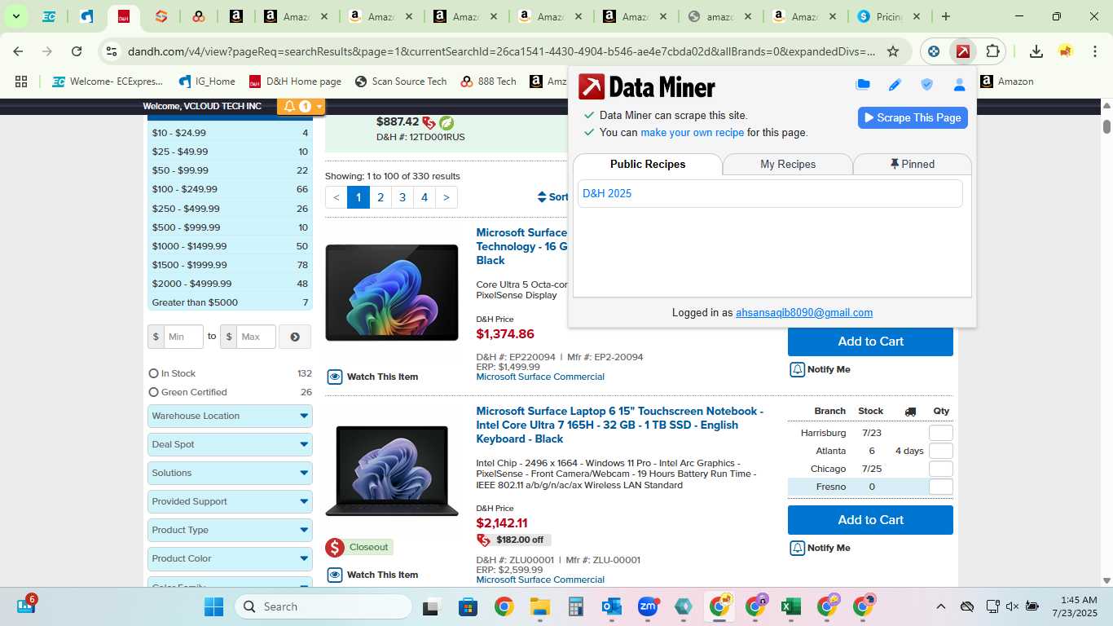1113x626 pixels.
Task: Expand Solutions filter
Action: coord(230,473)
